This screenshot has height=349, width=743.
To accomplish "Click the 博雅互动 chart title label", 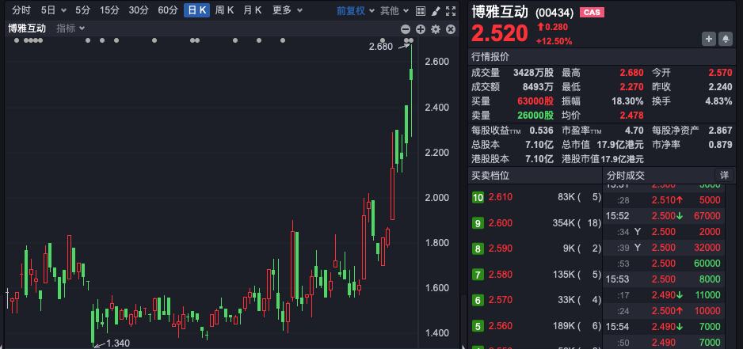I will (x=27, y=28).
